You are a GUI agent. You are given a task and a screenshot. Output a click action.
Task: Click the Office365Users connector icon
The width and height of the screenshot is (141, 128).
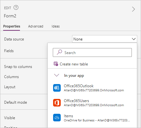tap(57, 103)
